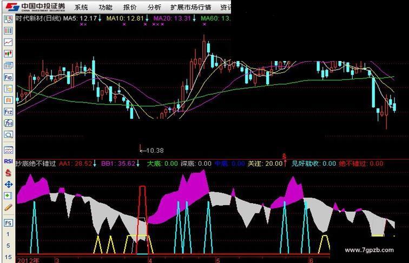Click the green arrow panel icon
This screenshot has width=409, height=263.
pyautogui.click(x=8, y=196)
